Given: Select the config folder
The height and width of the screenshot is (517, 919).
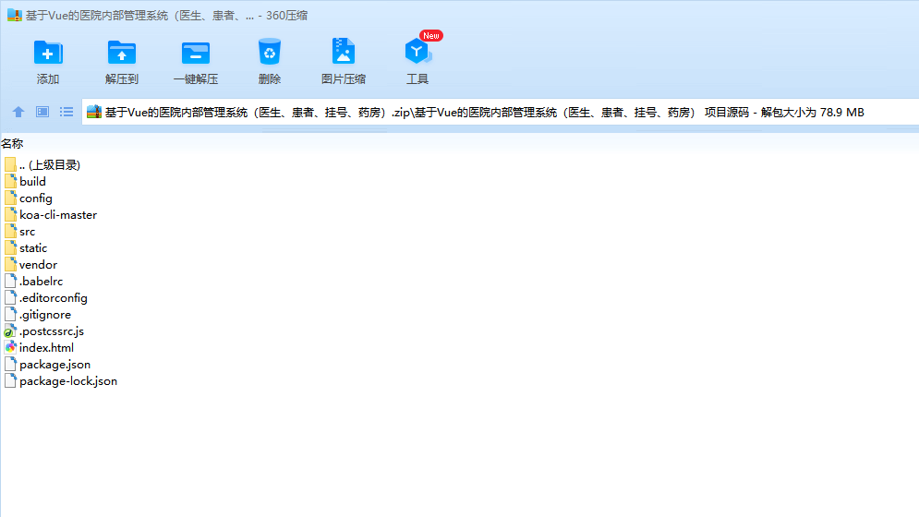Looking at the screenshot, I should coord(36,198).
